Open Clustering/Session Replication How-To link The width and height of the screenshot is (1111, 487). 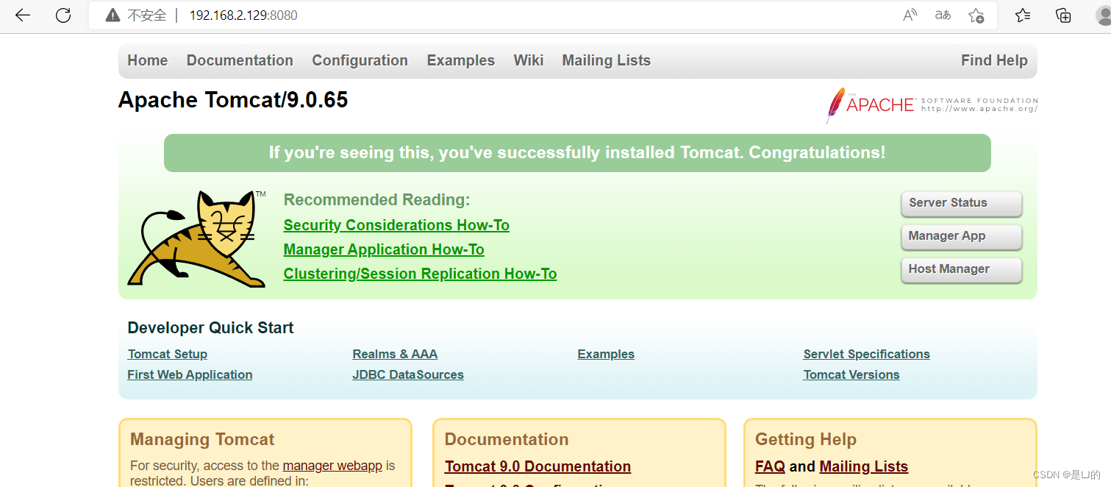point(420,274)
